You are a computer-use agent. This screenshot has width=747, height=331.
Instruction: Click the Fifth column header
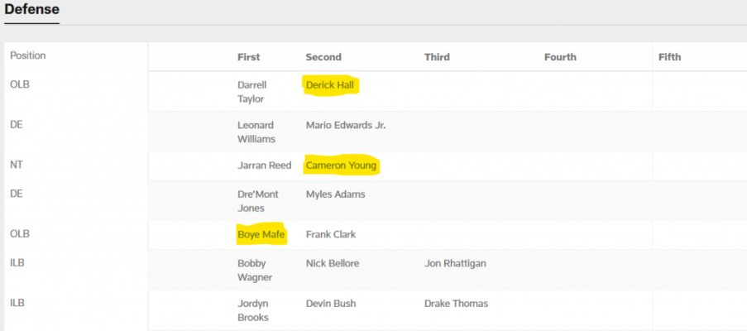[669, 57]
